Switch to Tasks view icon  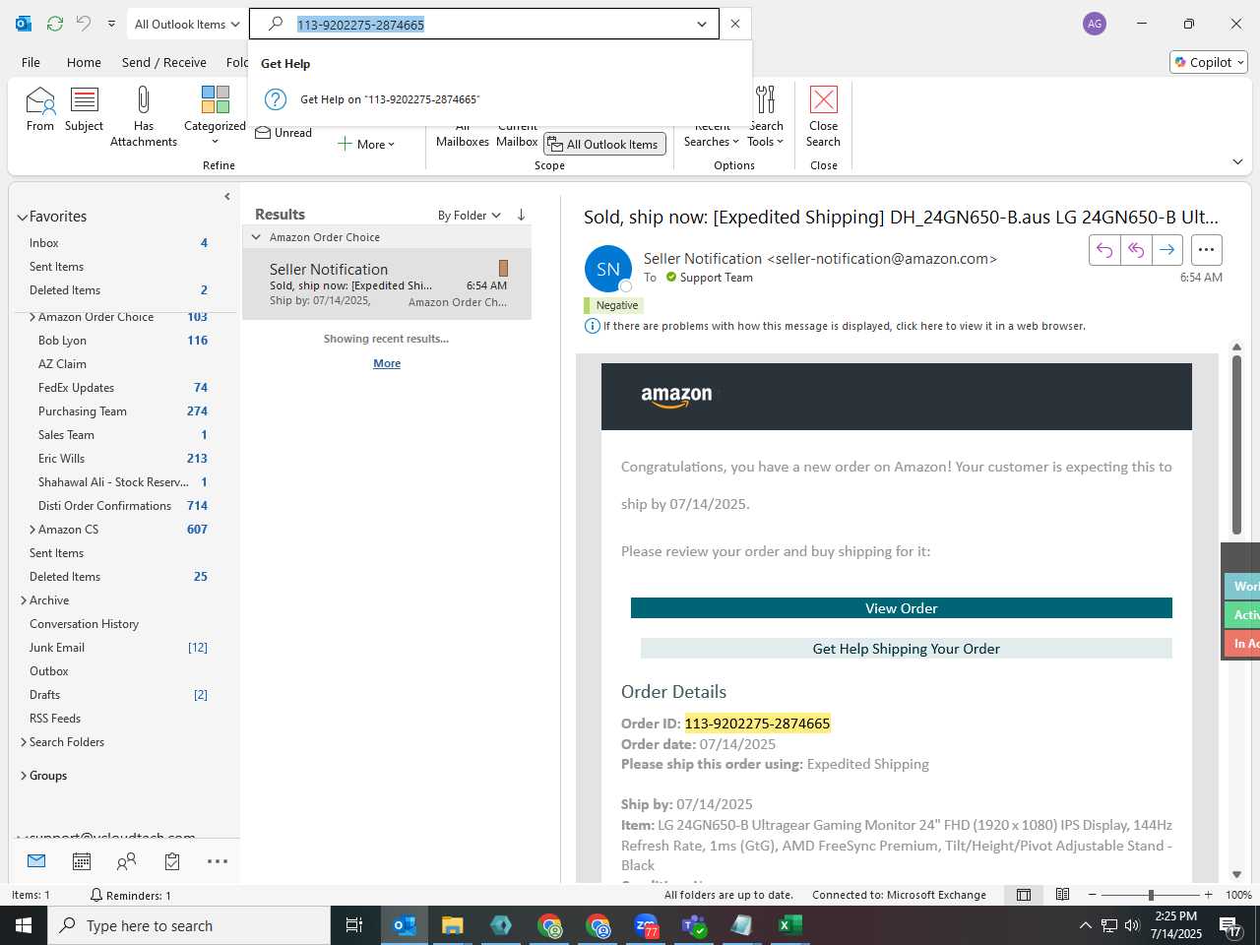coord(172,861)
